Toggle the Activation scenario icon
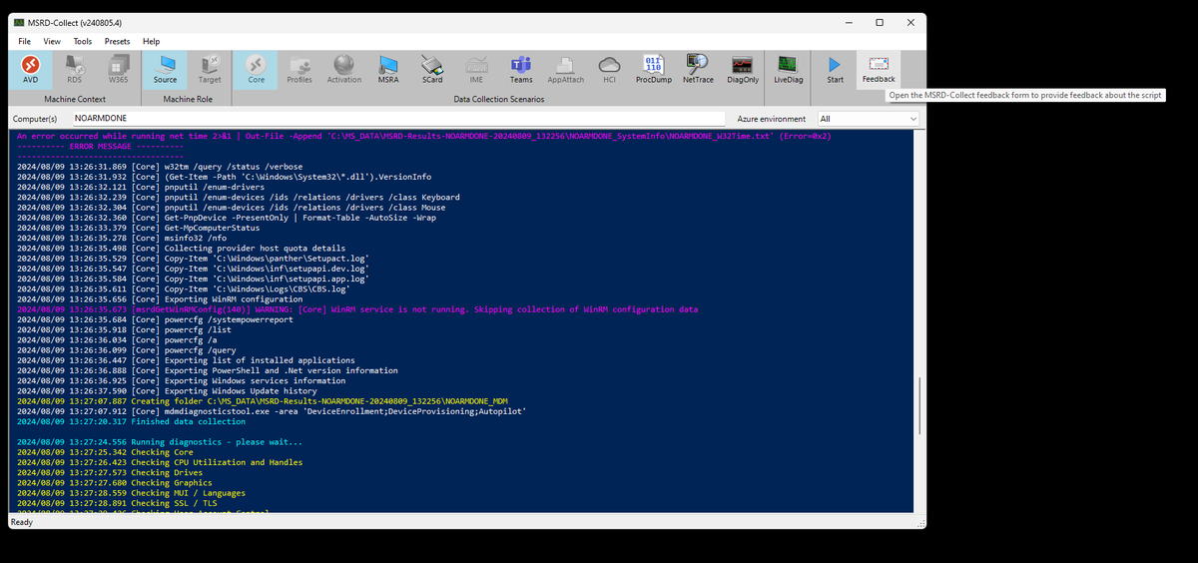Image resolution: width=1198 pixels, height=563 pixels. pyautogui.click(x=344, y=69)
